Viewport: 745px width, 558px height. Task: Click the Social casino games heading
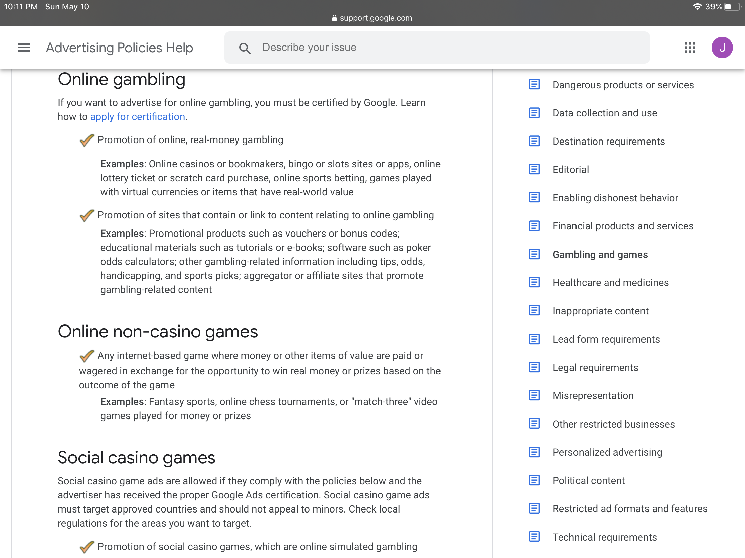pyautogui.click(x=136, y=458)
